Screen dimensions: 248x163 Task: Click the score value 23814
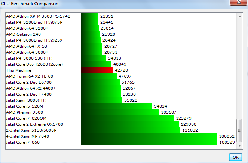[x=107, y=28]
